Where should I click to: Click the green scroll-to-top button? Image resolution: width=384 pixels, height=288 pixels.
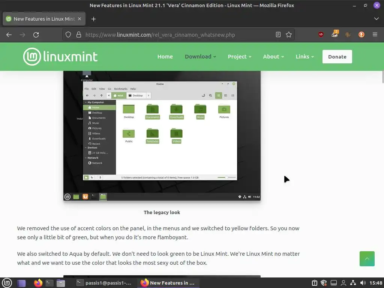tap(367, 259)
